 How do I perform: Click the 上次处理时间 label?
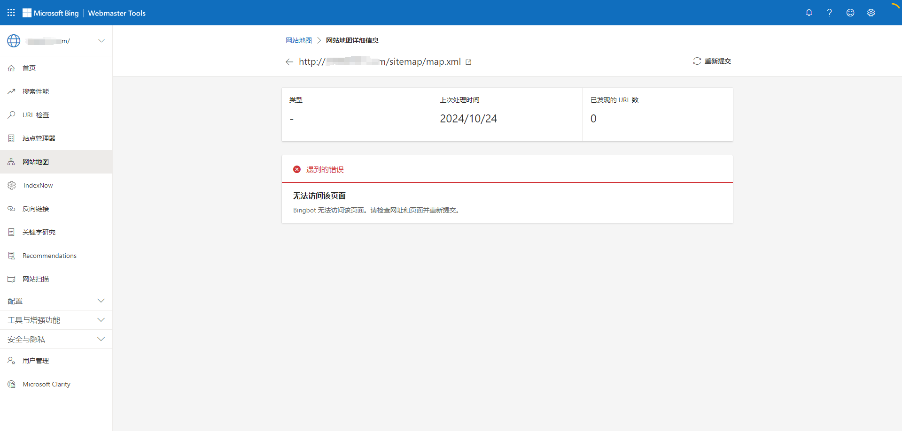(x=459, y=100)
